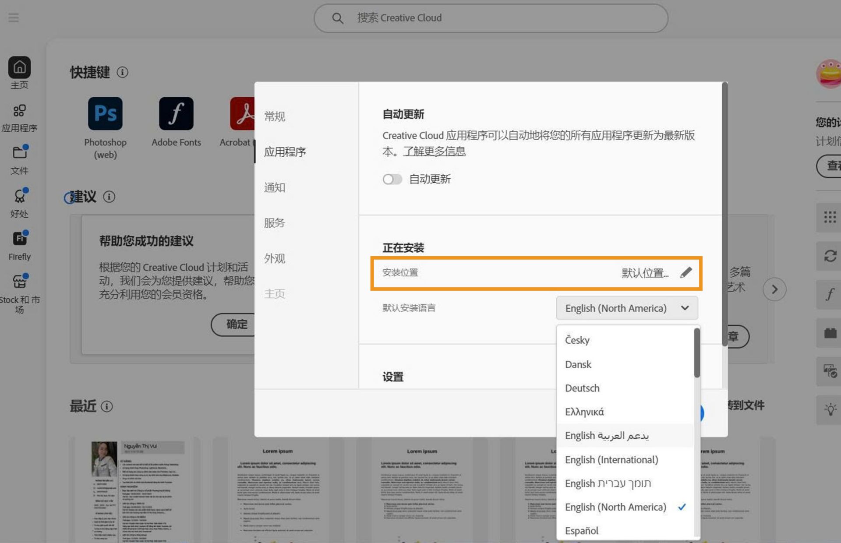Open the Photoshop (web) shortcut

[x=105, y=114]
